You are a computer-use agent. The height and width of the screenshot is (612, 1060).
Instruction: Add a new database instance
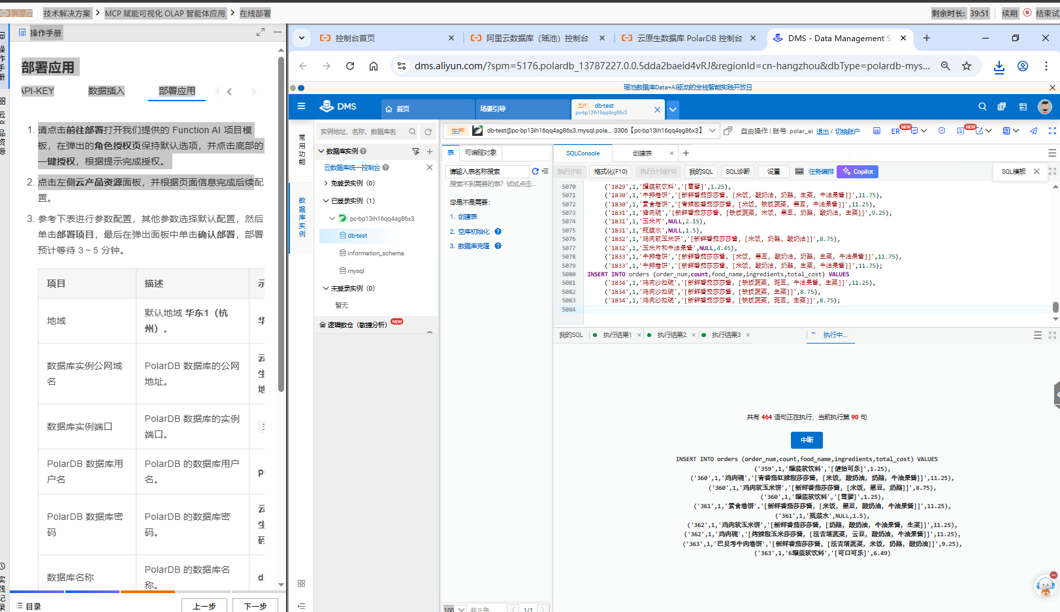429,152
